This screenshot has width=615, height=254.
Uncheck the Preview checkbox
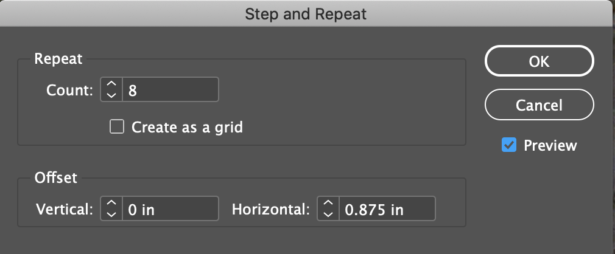[508, 145]
